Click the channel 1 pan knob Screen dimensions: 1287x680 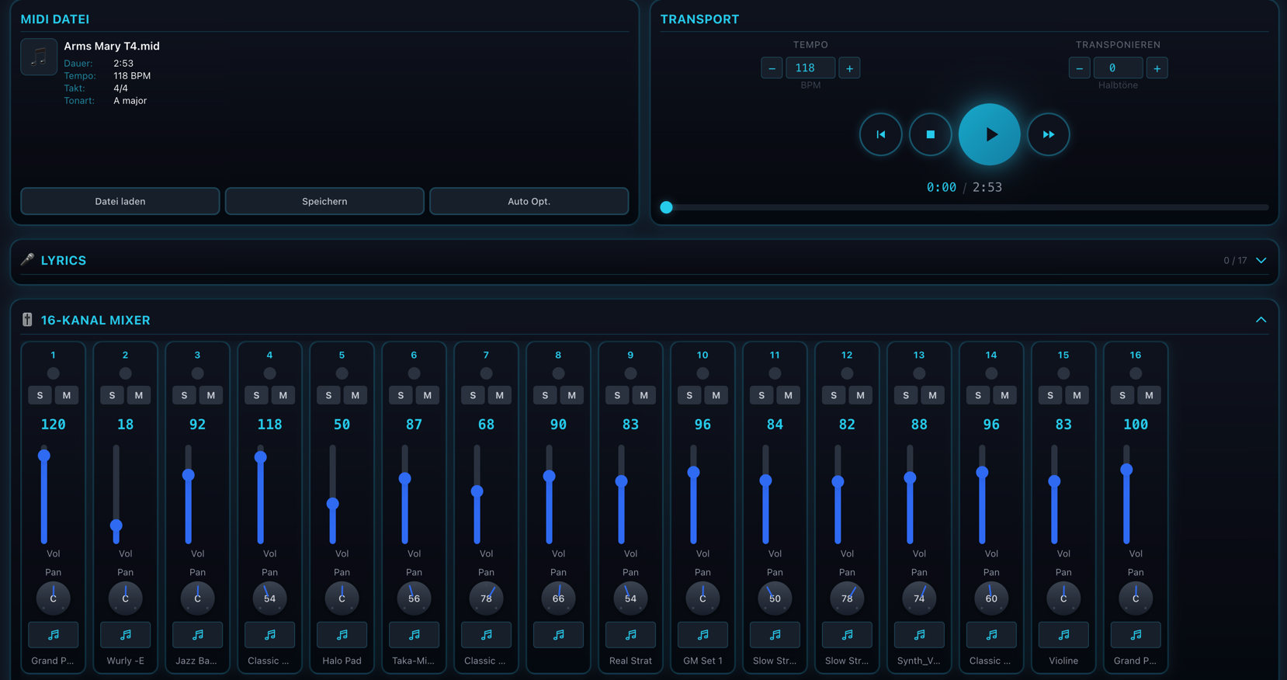pos(53,598)
